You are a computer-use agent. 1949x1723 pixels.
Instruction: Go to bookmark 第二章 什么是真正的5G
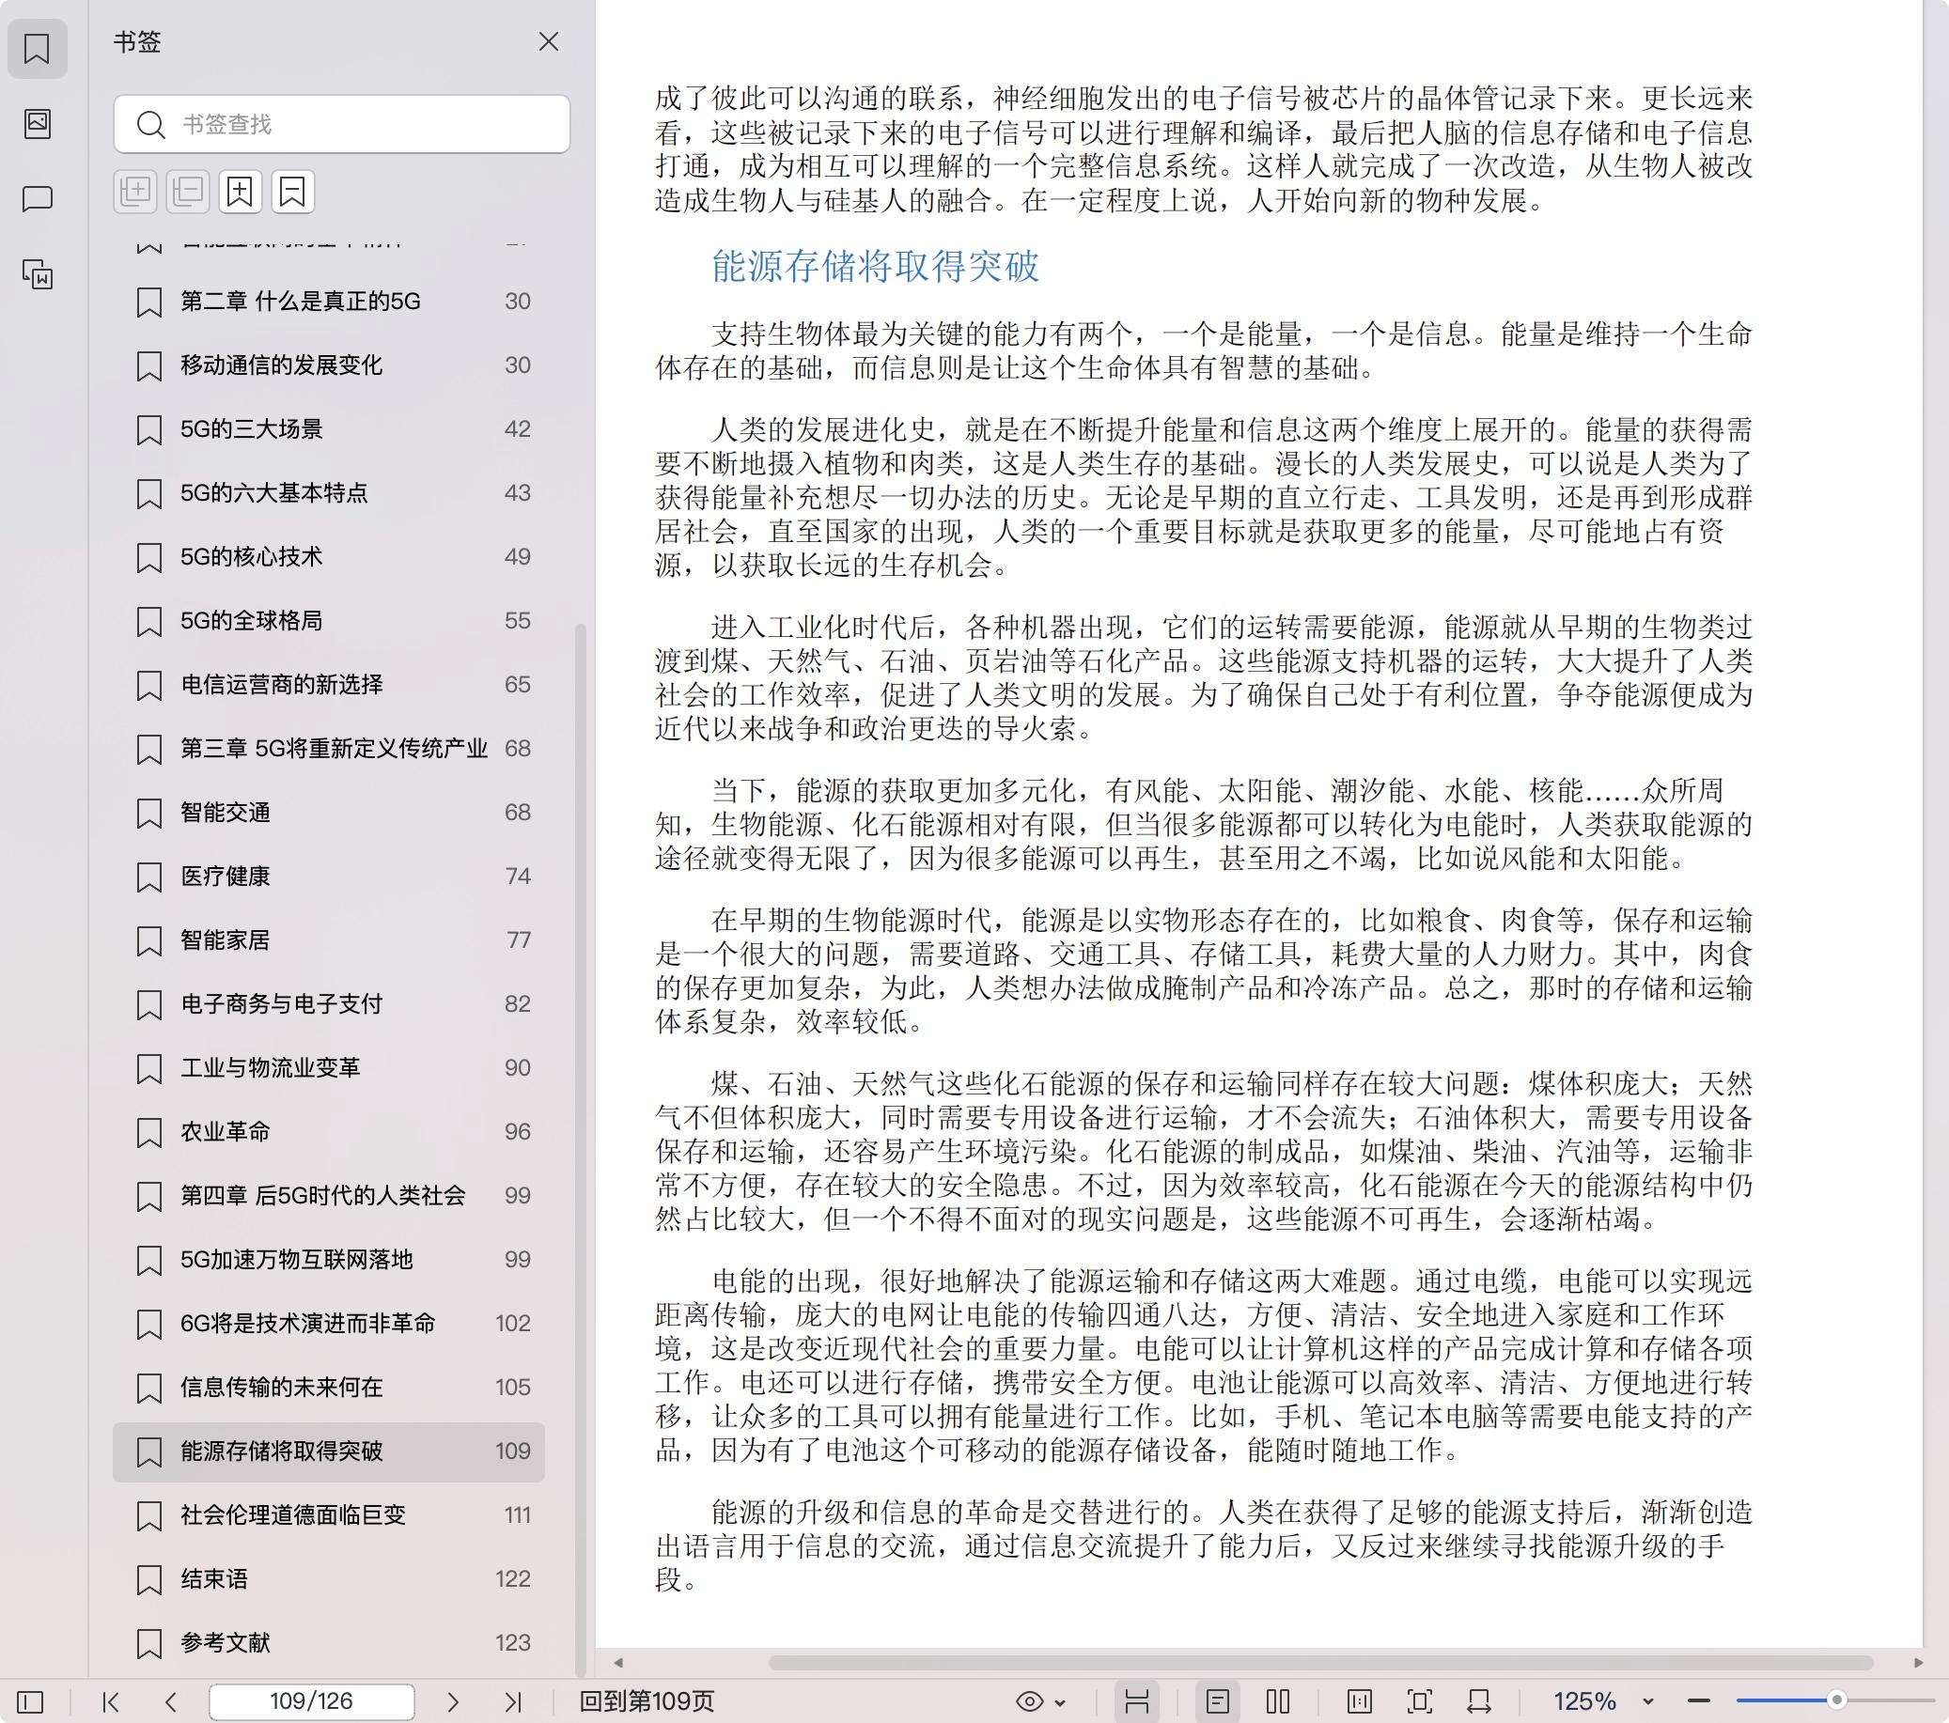click(329, 302)
